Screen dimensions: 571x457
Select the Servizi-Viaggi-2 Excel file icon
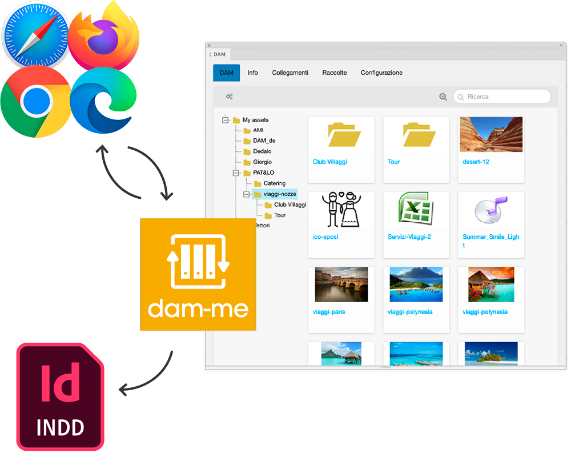416,208
